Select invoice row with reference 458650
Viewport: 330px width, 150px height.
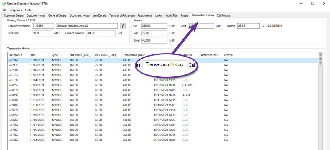click(x=163, y=115)
